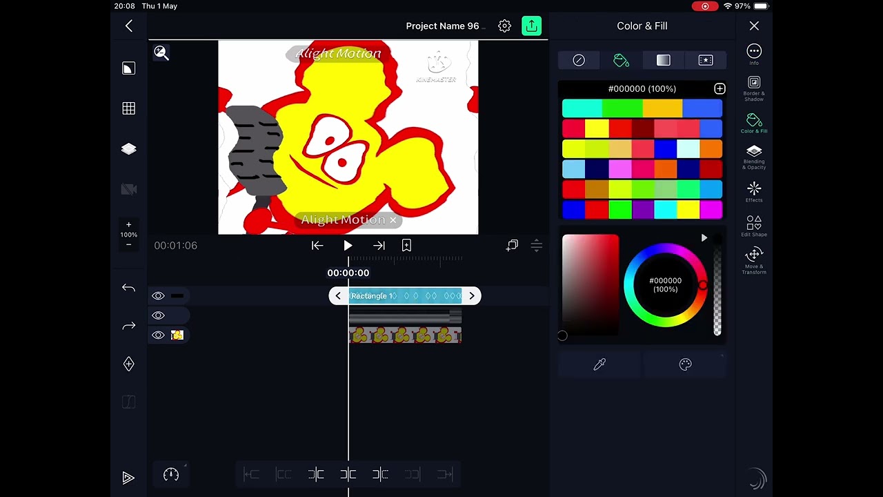Click the zoom magnifier on preview
This screenshot has height=497, width=883.
[161, 52]
